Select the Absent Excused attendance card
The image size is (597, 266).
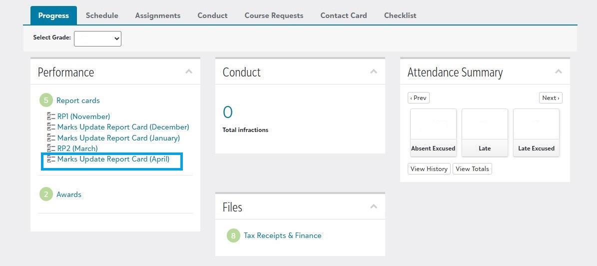click(433, 132)
